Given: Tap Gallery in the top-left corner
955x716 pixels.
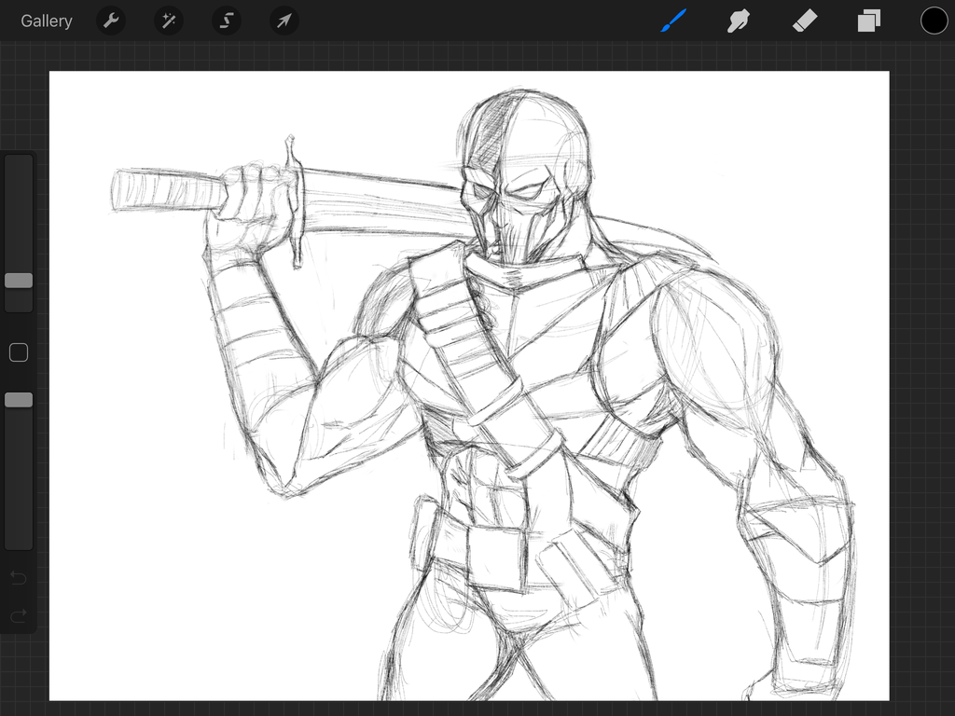Looking at the screenshot, I should click(46, 21).
